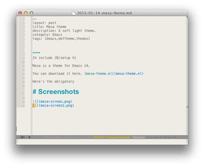Image resolution: width=204 pixels, height=167 pixels.
Task: Click the directory path in the mode line
Action: 67,137
